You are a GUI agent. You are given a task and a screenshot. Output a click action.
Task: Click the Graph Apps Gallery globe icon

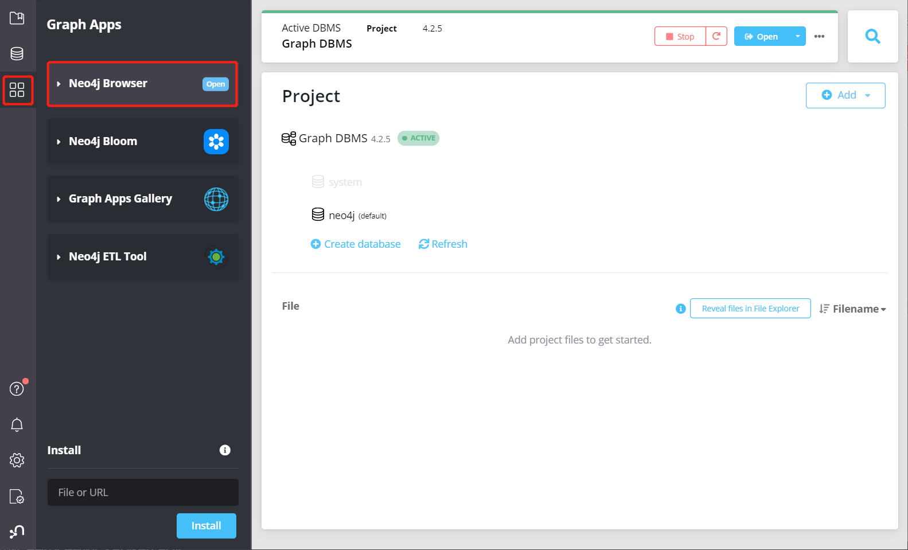(216, 199)
